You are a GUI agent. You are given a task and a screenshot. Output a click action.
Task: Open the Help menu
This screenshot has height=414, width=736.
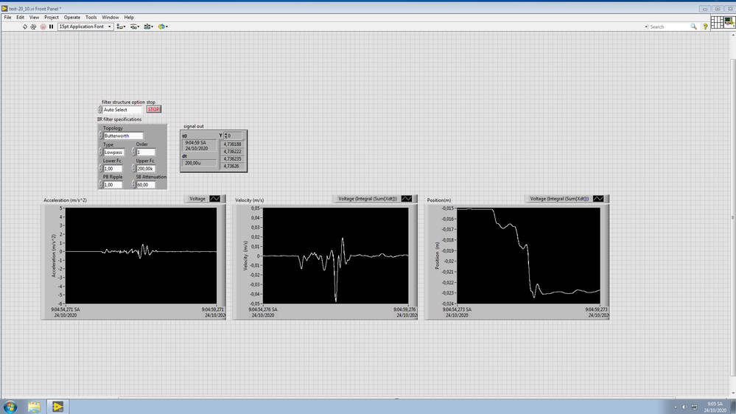[129, 18]
